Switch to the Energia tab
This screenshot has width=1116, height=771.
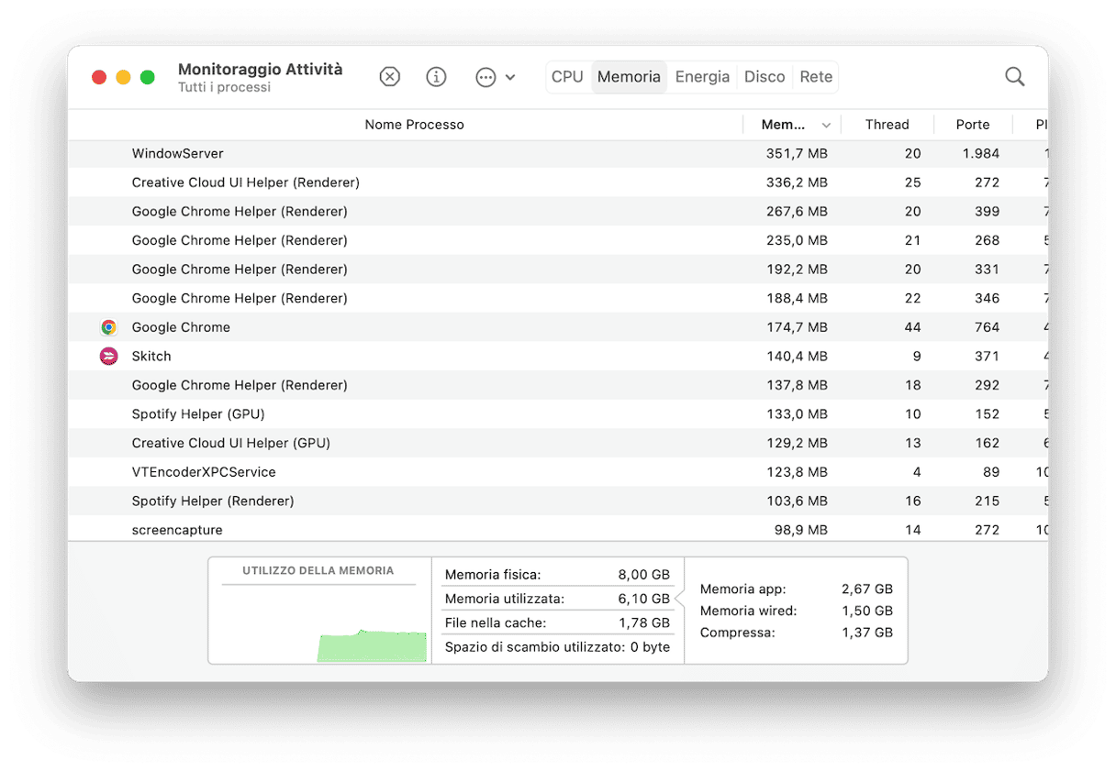[x=702, y=77]
